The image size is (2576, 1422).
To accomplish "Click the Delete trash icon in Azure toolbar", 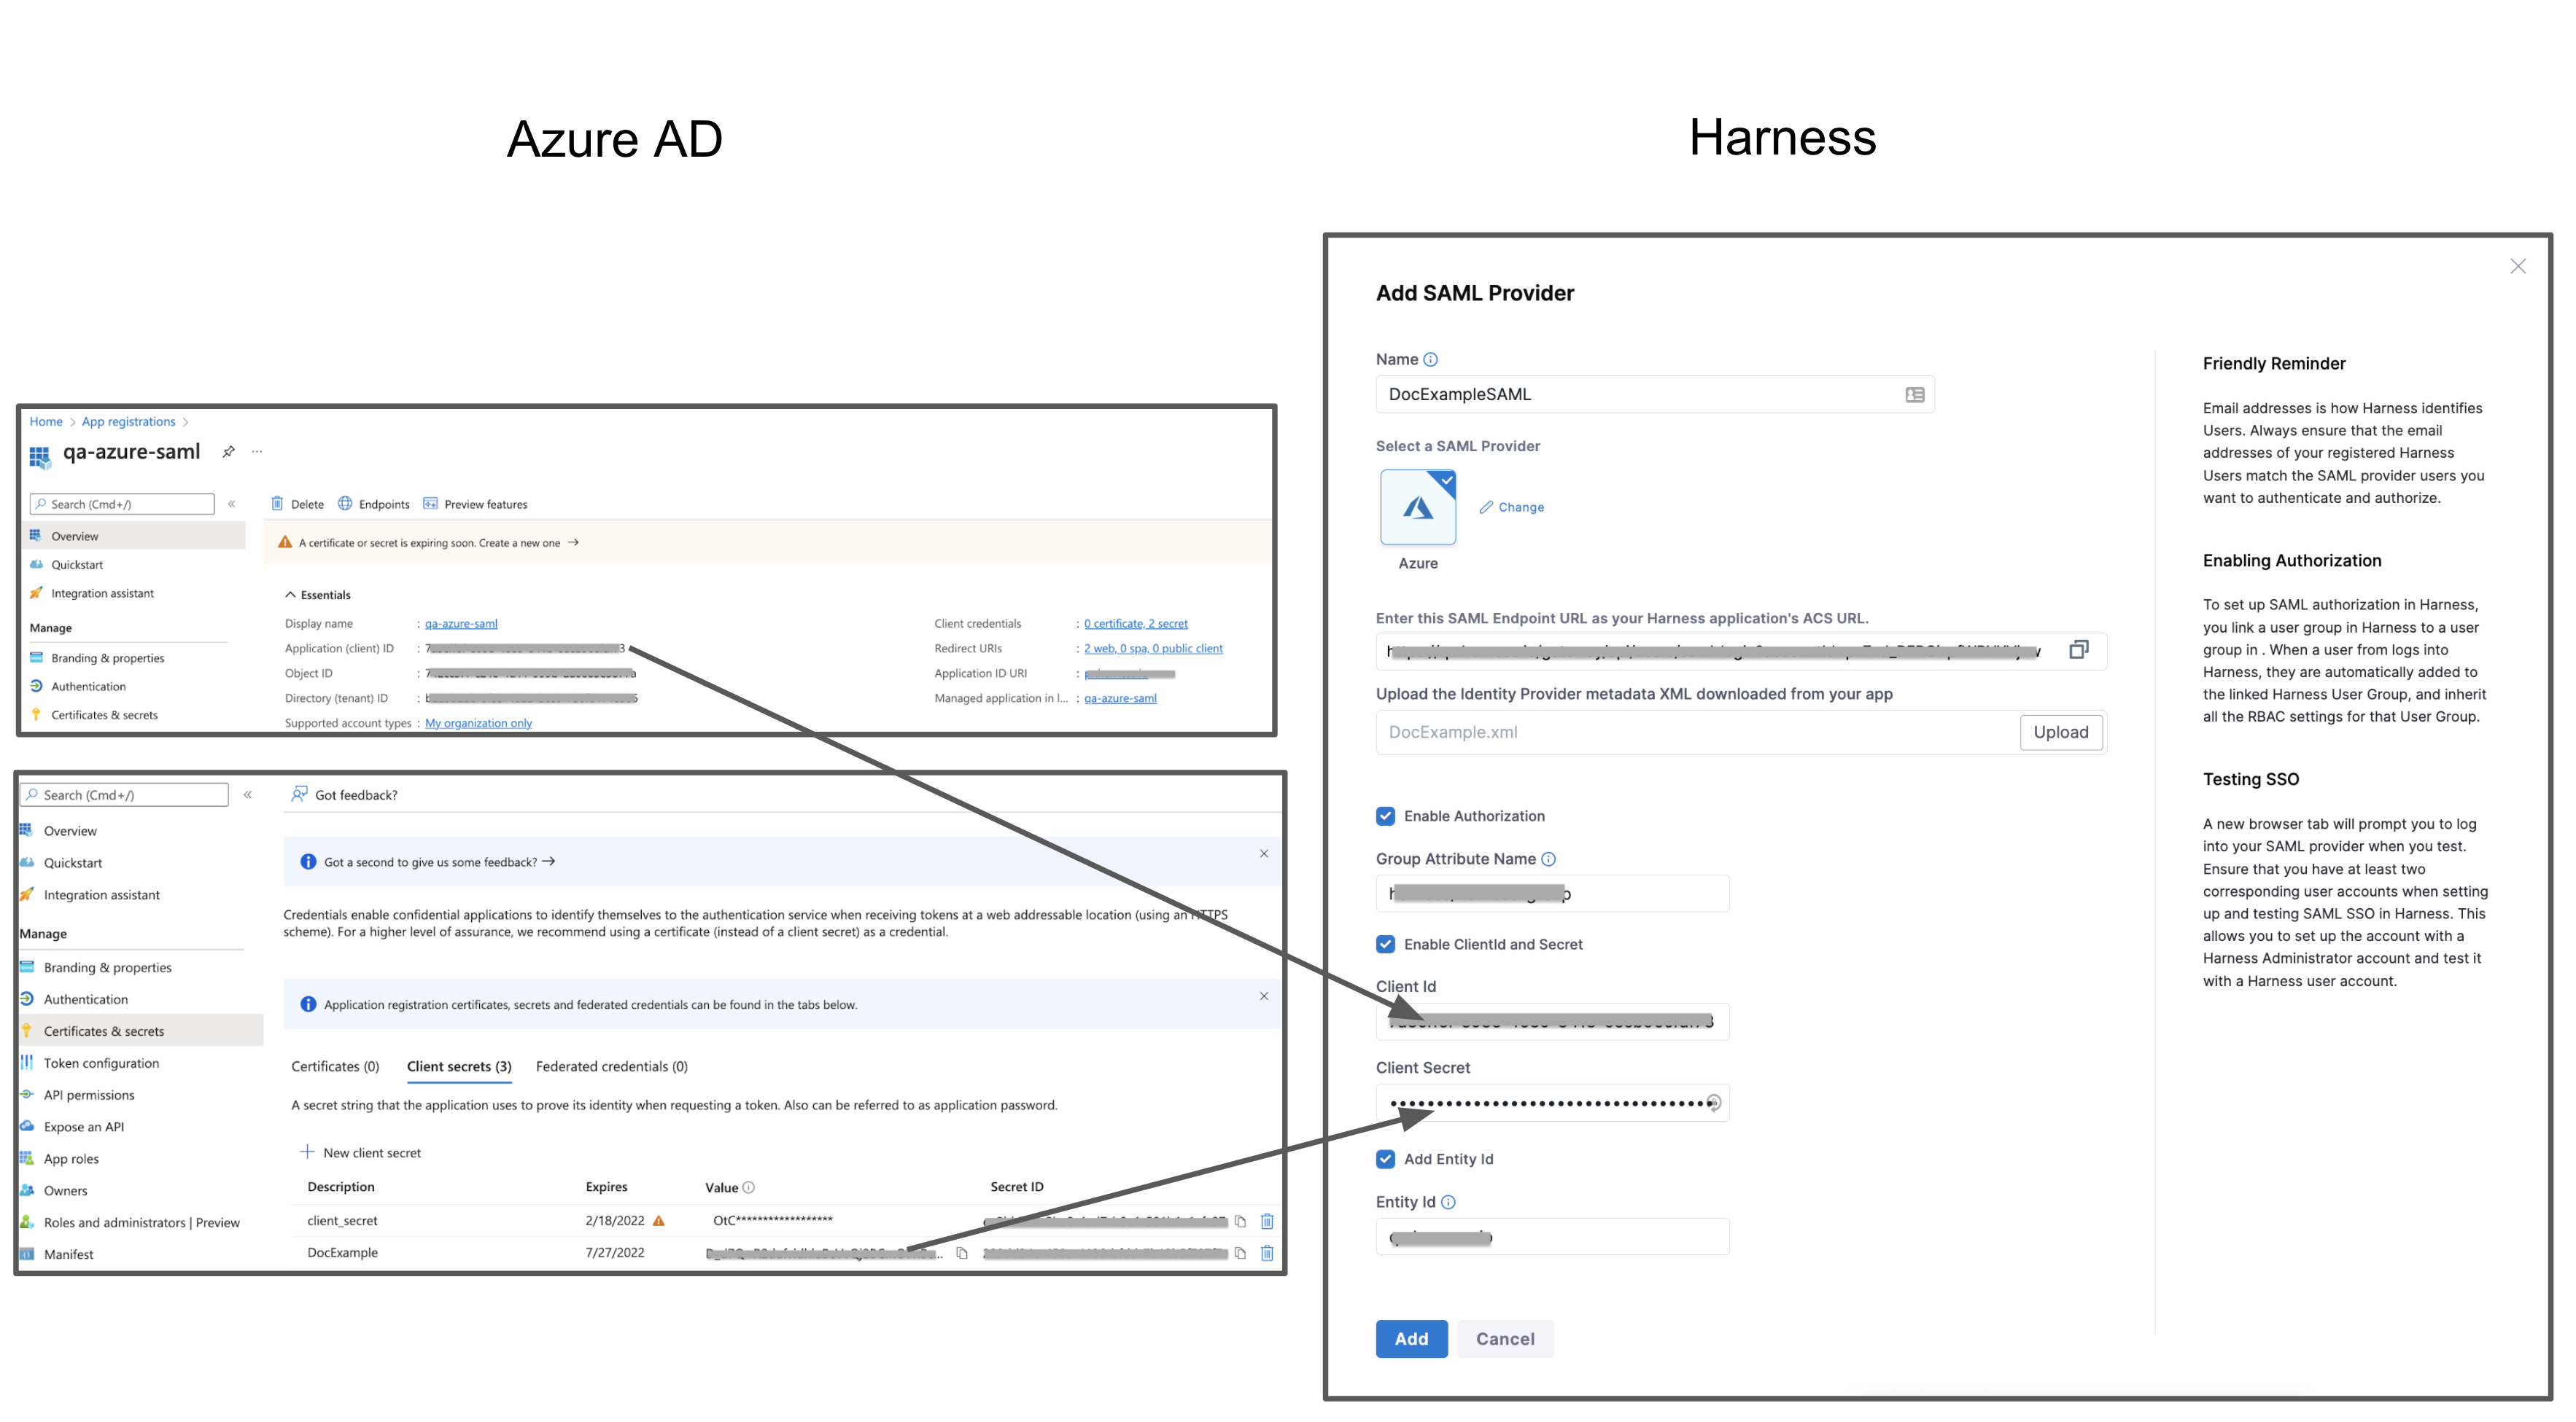I will point(278,504).
